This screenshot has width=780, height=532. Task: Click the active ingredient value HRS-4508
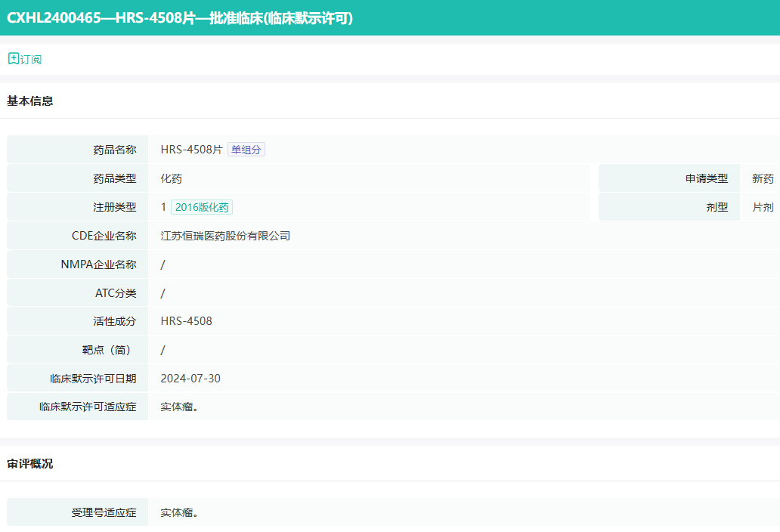(x=186, y=321)
